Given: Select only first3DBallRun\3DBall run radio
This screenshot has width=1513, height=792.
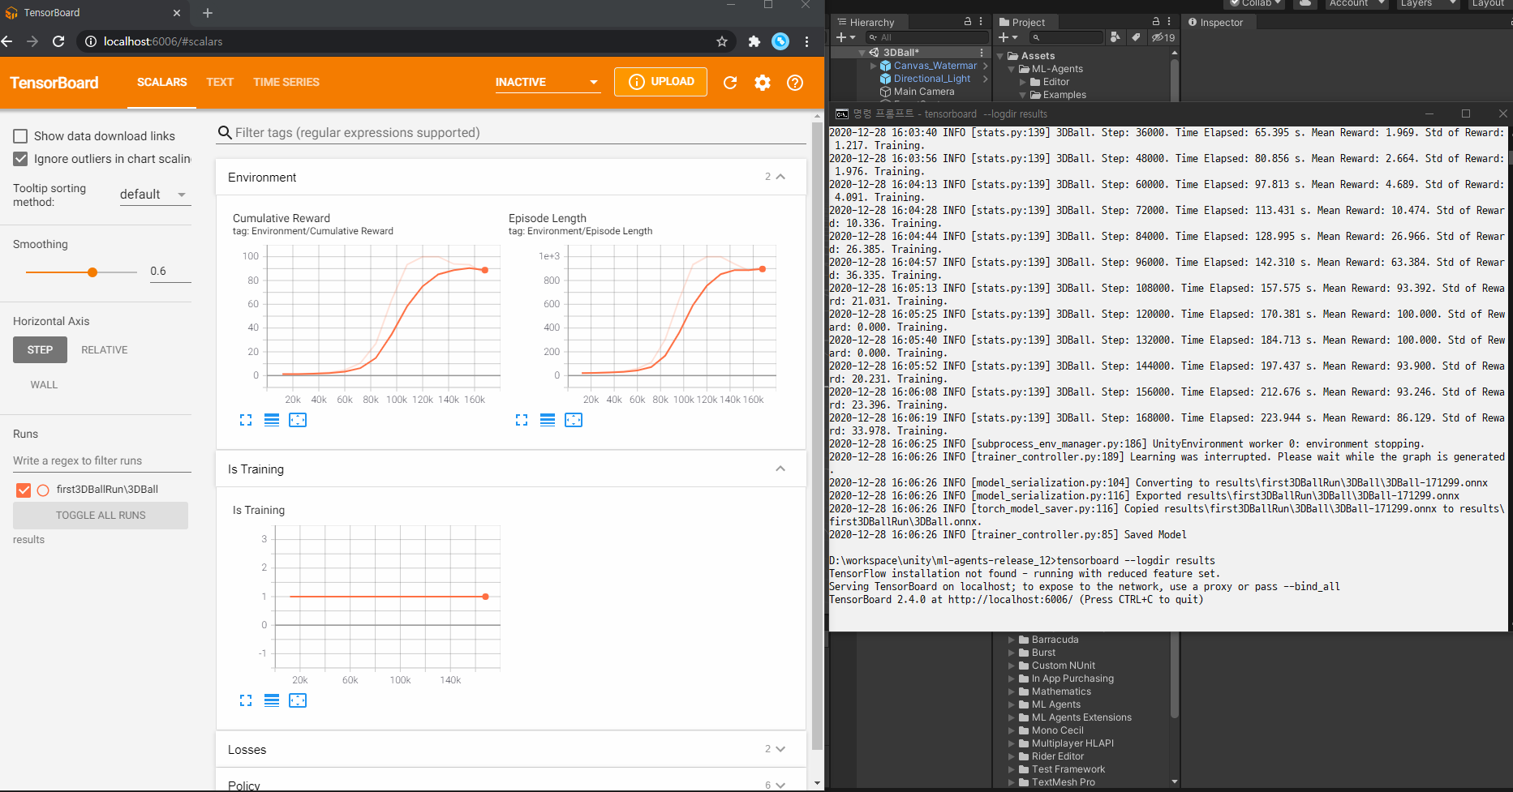Looking at the screenshot, I should [43, 490].
